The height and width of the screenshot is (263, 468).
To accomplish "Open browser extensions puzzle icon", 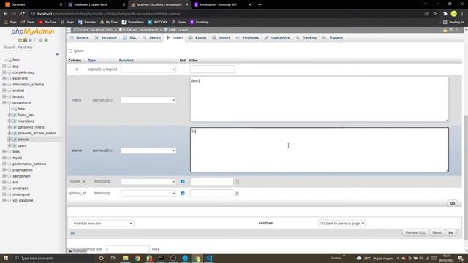I will pos(445,14).
